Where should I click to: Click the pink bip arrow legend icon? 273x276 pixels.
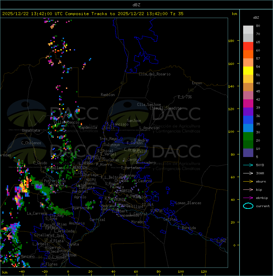[248, 189]
